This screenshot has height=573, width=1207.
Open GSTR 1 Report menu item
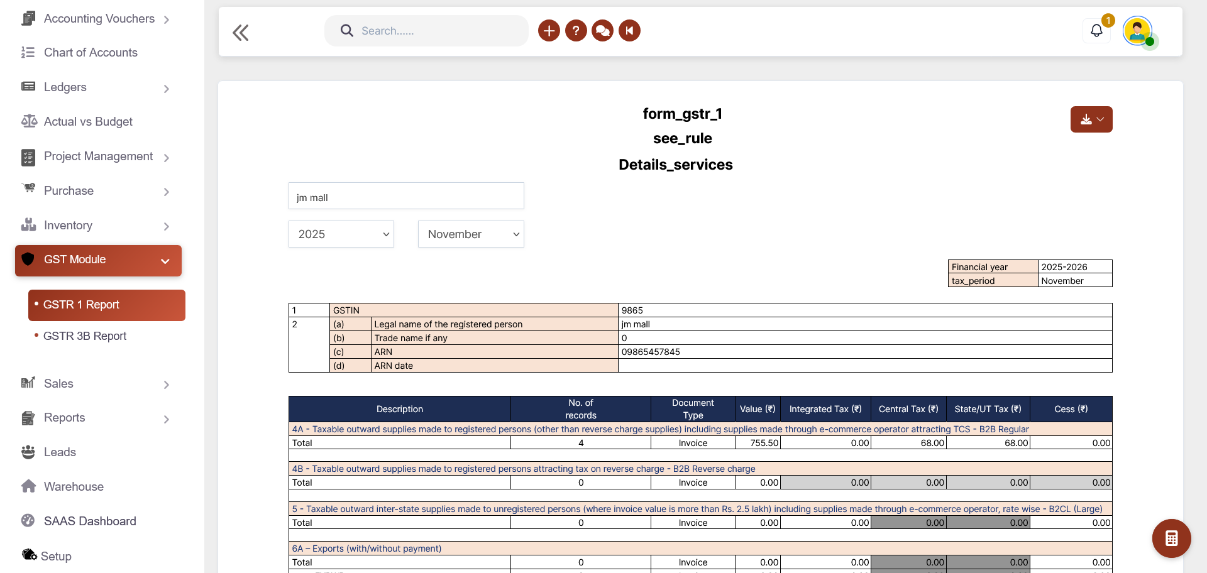pos(82,305)
